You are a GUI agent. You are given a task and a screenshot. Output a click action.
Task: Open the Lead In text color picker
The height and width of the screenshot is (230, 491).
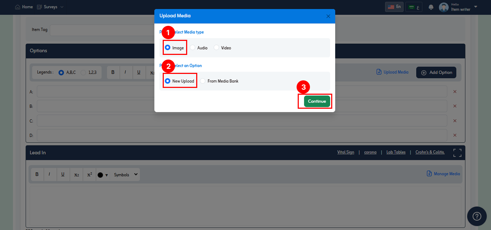[x=103, y=175]
